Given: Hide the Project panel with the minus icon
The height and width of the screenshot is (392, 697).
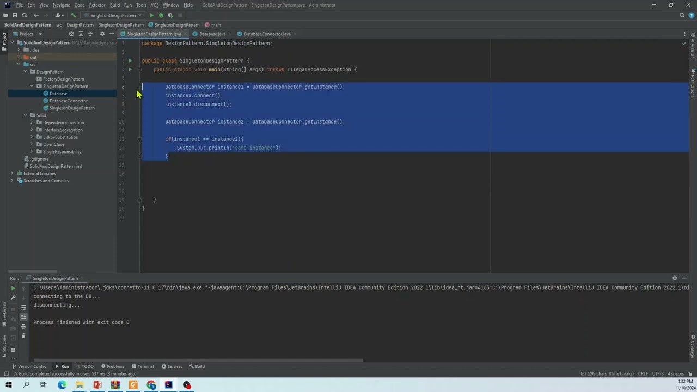Looking at the screenshot, I should (111, 34).
